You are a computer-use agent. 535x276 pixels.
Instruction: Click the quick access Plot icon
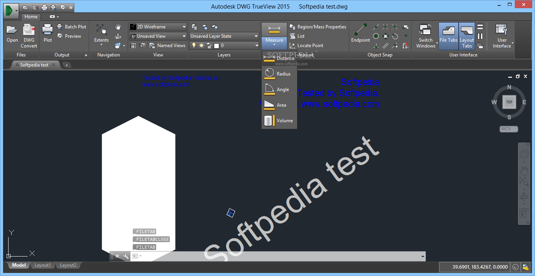[44, 7]
